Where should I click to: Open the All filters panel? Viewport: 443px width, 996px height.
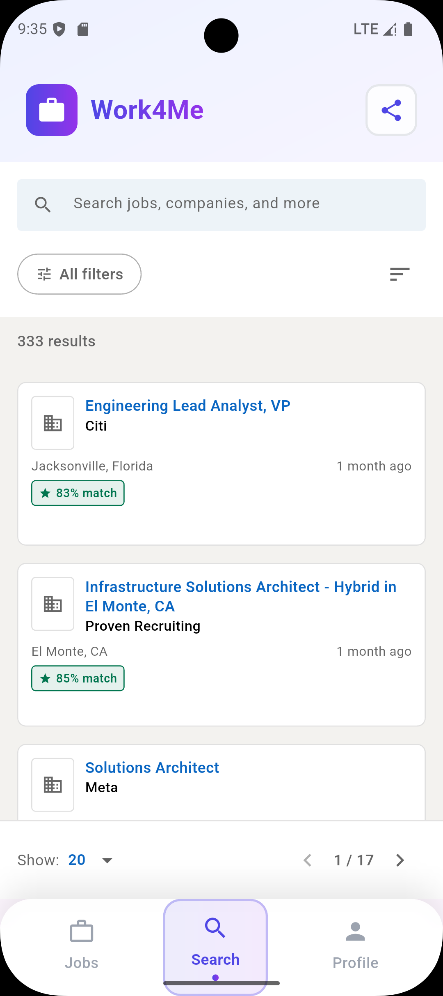click(79, 274)
